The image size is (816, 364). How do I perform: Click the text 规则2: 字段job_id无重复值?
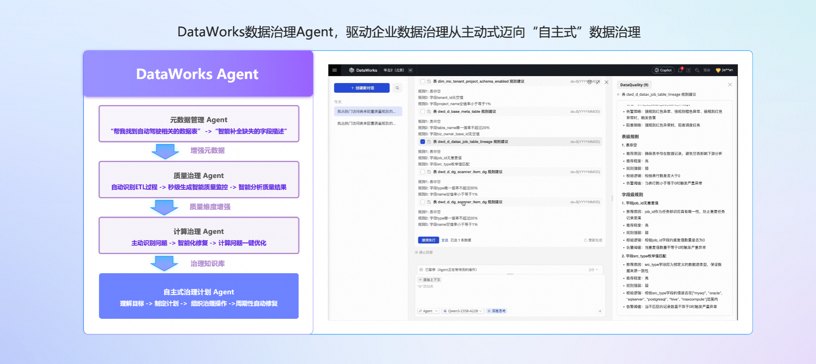click(x=440, y=158)
